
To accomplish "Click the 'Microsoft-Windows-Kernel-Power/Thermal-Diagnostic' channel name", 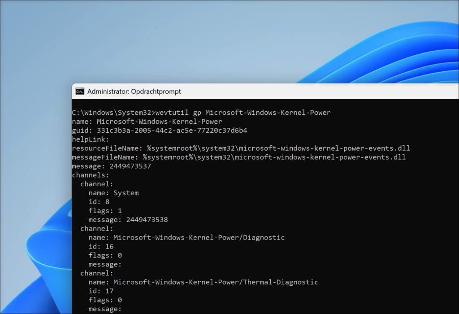I will (x=216, y=282).
